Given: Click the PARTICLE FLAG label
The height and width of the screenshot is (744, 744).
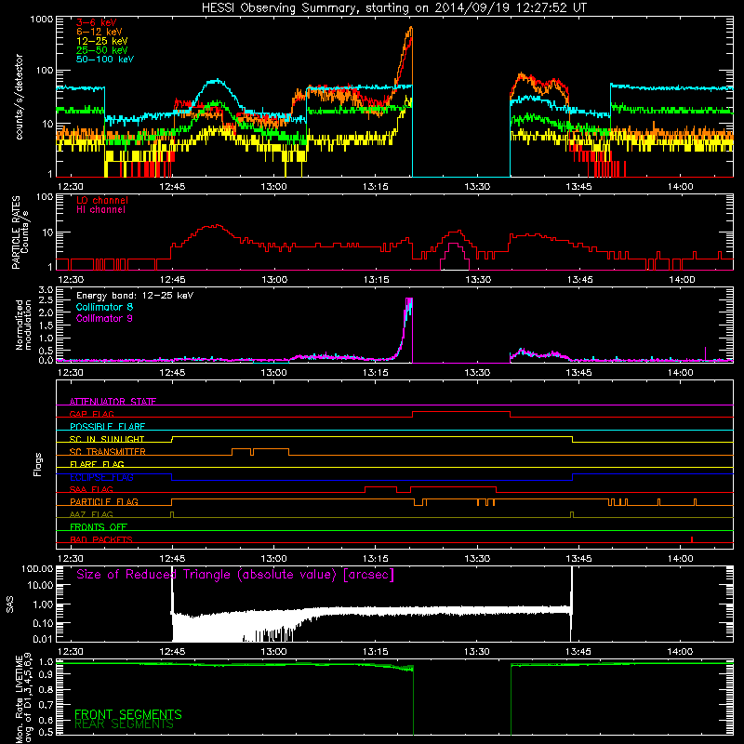Looking at the screenshot, I should 104,502.
